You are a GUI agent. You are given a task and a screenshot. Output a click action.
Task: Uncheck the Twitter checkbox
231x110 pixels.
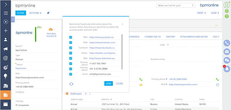click(x=71, y=53)
